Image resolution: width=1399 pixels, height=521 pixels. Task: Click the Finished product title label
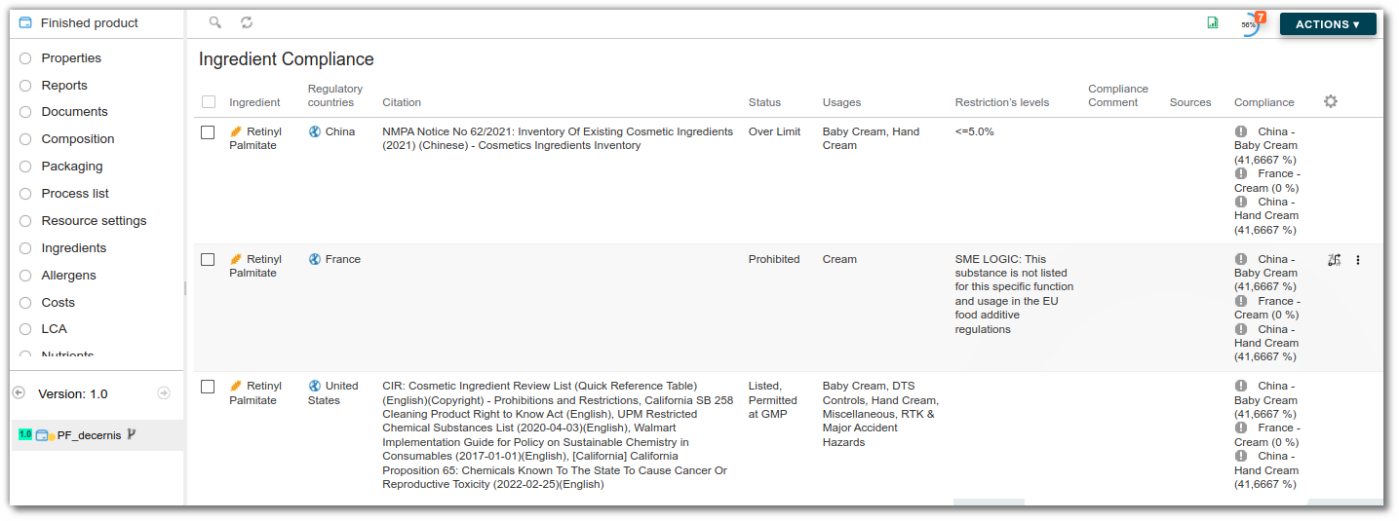pos(90,22)
